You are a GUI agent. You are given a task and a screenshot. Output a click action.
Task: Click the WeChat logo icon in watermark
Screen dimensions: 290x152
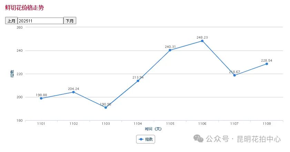pyautogui.click(x=198, y=139)
